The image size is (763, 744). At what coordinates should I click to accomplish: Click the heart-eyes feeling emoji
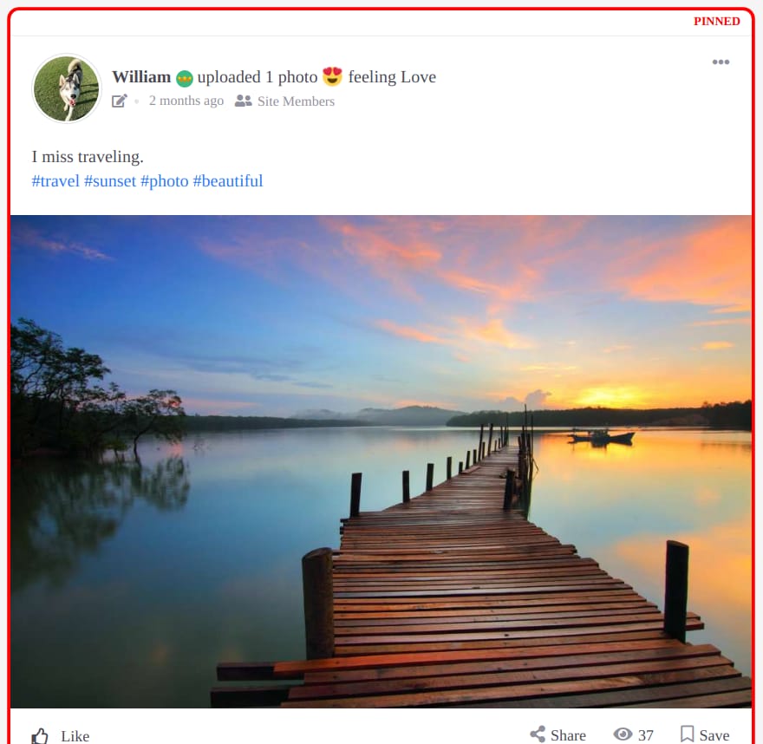(332, 76)
